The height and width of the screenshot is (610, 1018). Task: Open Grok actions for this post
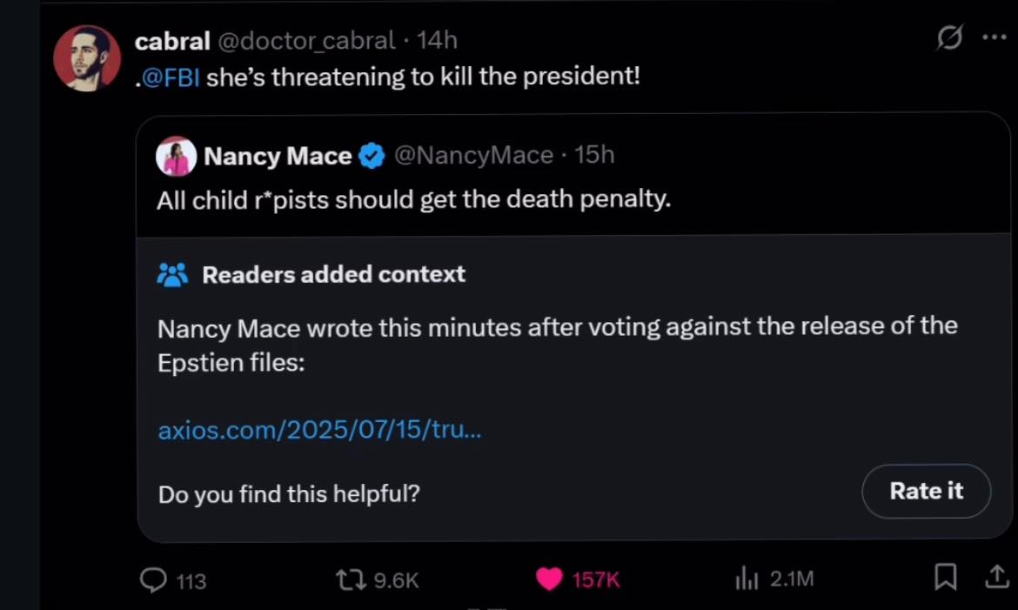(x=949, y=38)
